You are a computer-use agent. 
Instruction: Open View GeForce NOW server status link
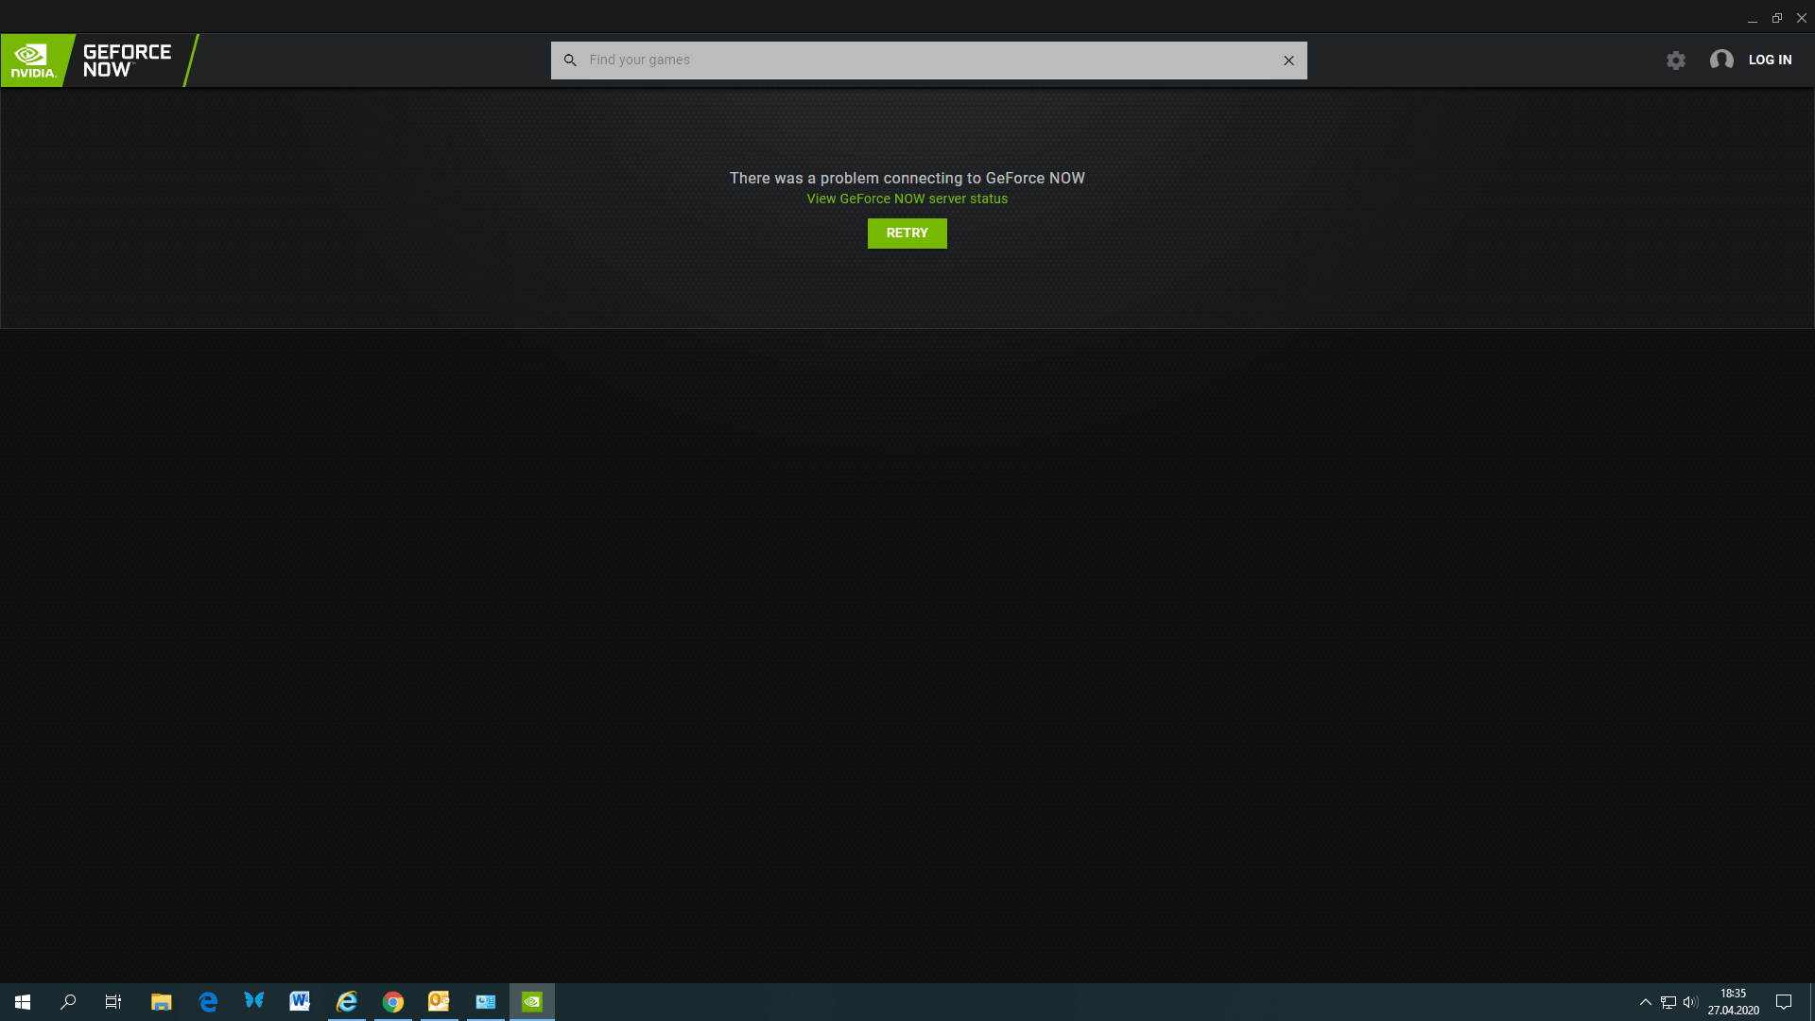[x=907, y=199]
